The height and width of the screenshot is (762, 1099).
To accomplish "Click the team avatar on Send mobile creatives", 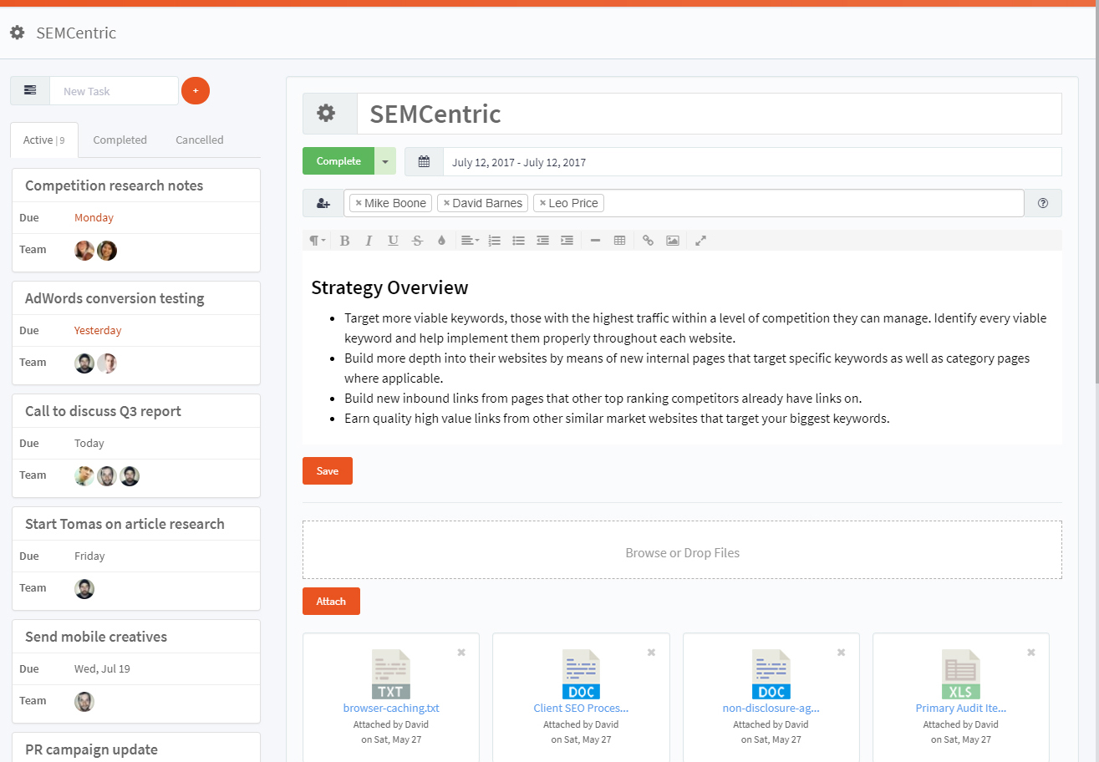I will coord(84,701).
